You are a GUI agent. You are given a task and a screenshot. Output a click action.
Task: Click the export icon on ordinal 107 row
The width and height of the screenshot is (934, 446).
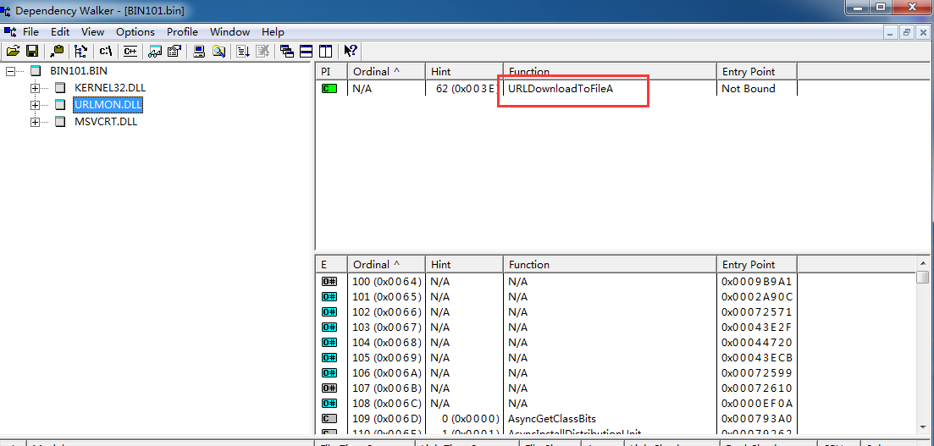pyautogui.click(x=329, y=388)
